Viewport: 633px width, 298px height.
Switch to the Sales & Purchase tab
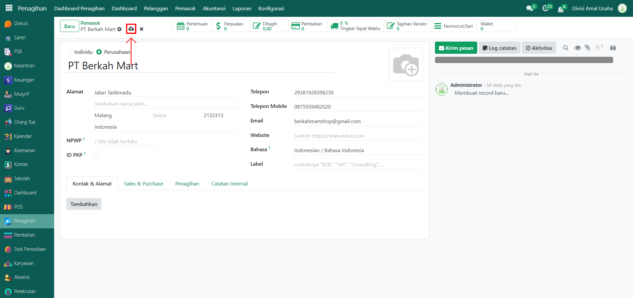click(x=143, y=184)
